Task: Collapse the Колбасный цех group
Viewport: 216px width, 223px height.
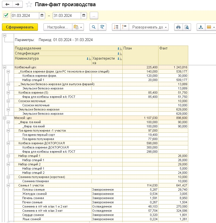Action: [x=4, y=67]
